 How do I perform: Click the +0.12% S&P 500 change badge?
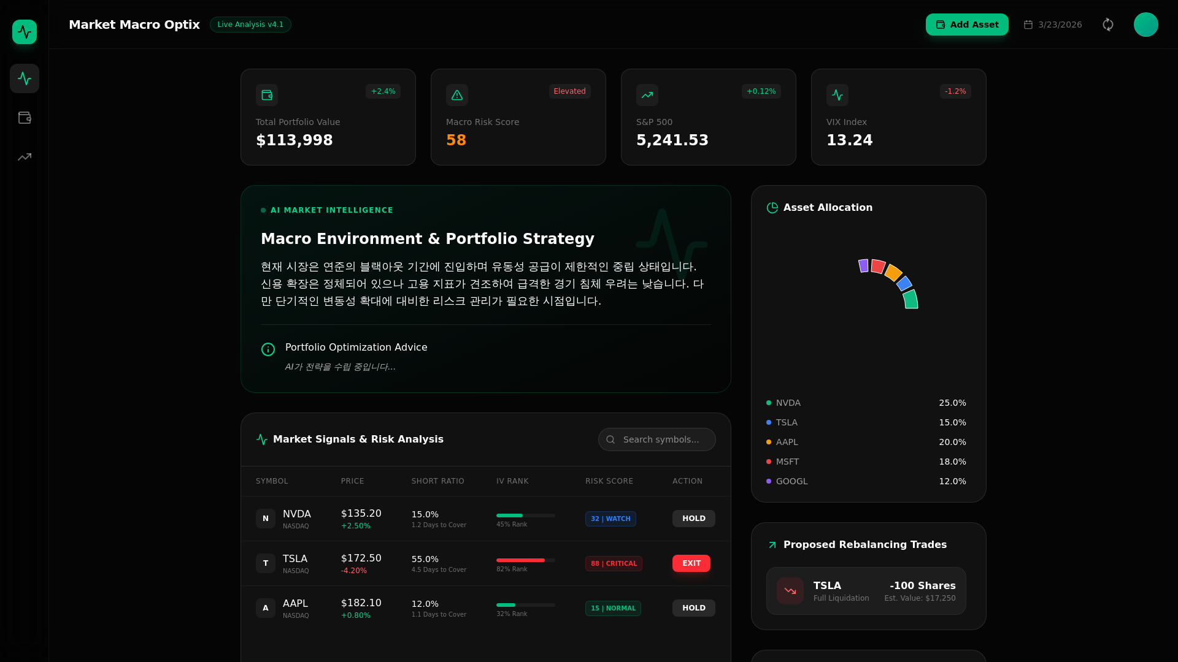tap(761, 91)
